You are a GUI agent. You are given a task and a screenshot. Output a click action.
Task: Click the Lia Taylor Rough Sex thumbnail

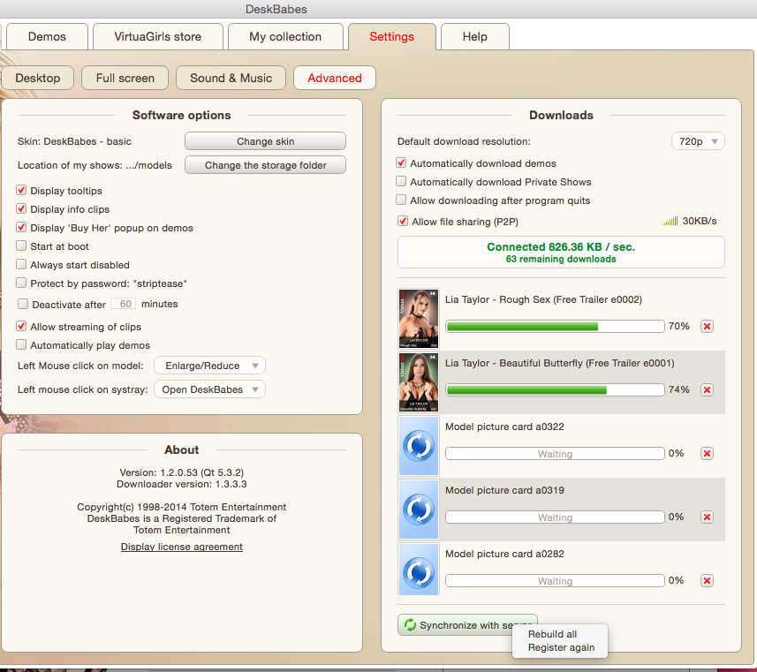pos(419,319)
